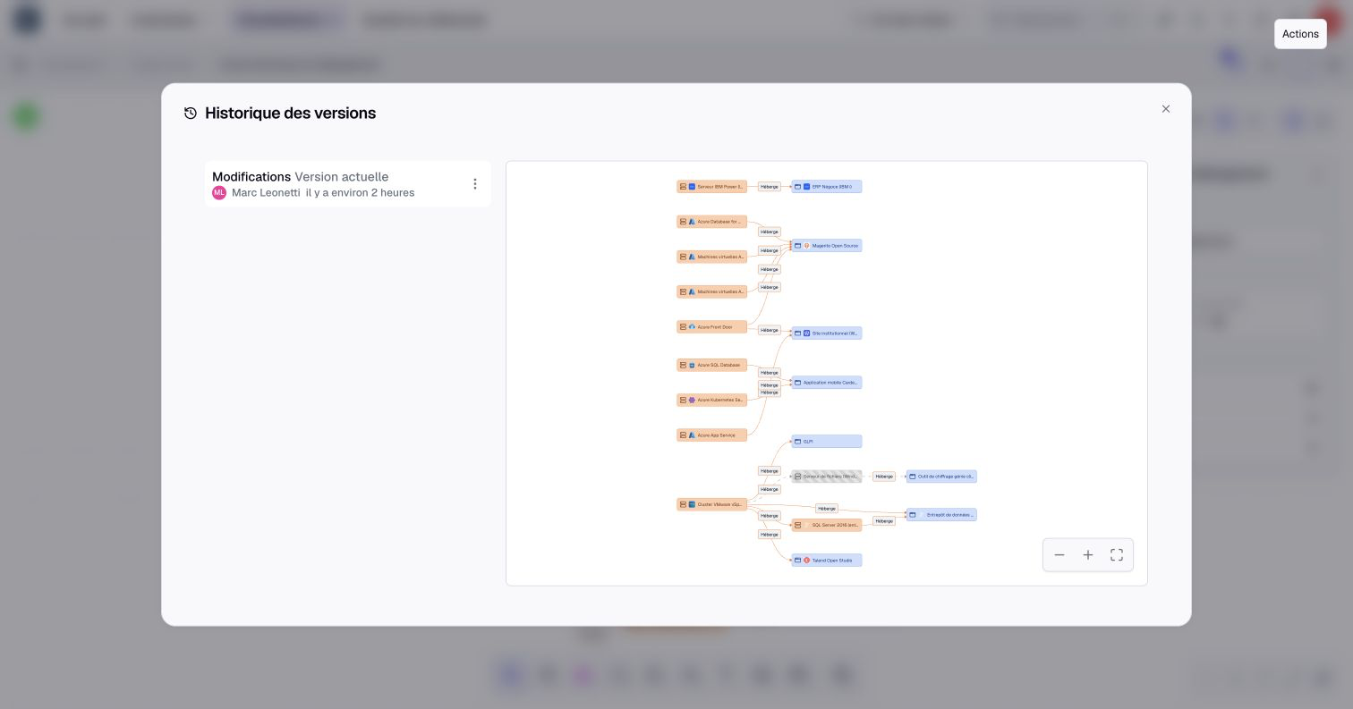
Task: Select the ERP Négoce IBM i node
Action: tap(827, 187)
